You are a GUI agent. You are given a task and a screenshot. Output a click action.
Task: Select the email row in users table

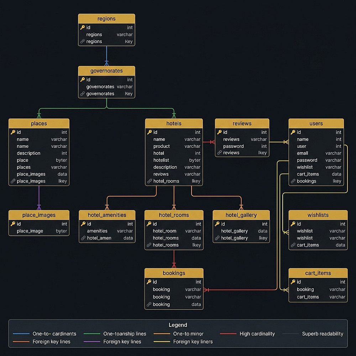pyautogui.click(x=316, y=153)
